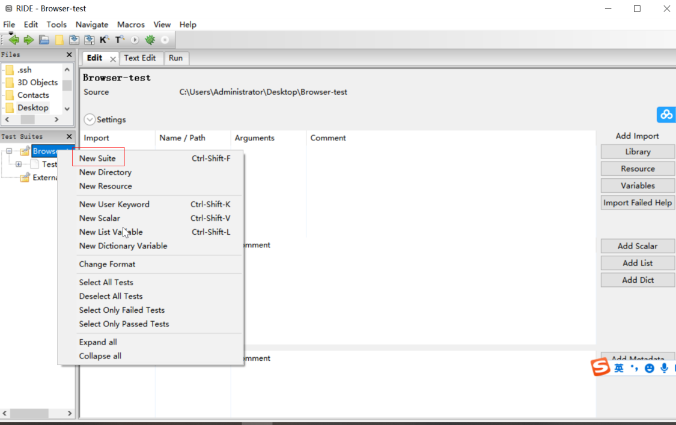Viewport: 676px width, 425px height.
Task: Click the RIDE application title icon
Action: (x=8, y=8)
